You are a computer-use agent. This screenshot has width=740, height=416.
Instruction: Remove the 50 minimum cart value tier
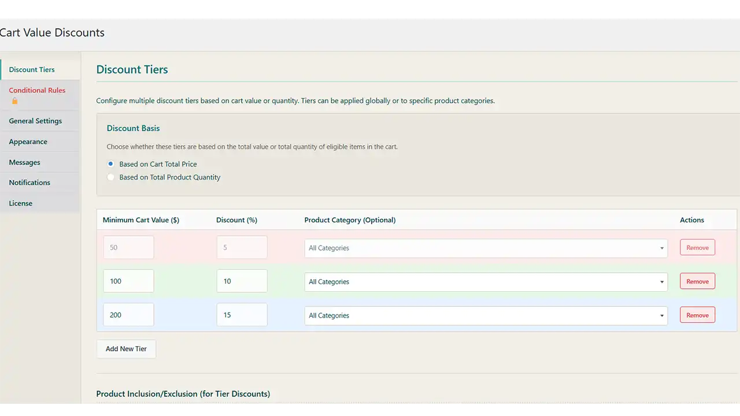[697, 248]
